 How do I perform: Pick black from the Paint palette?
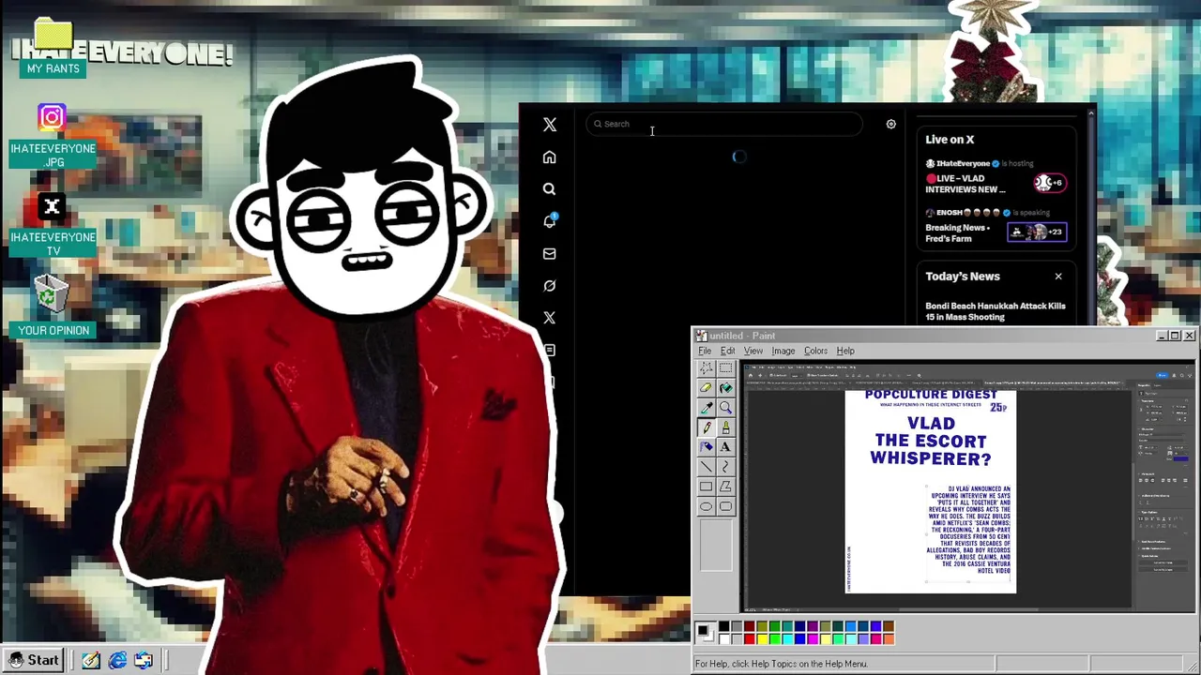[x=723, y=626]
